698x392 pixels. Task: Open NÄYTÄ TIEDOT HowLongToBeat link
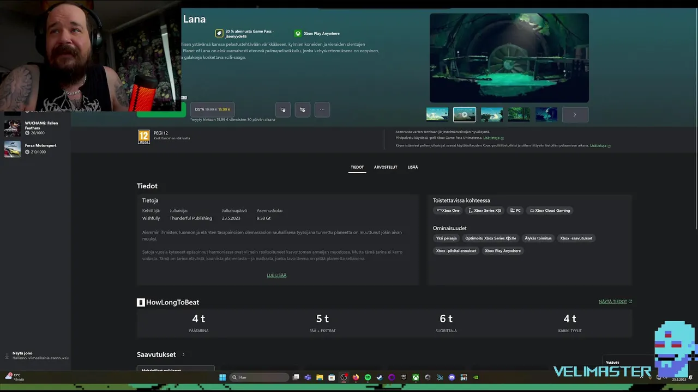click(x=615, y=302)
